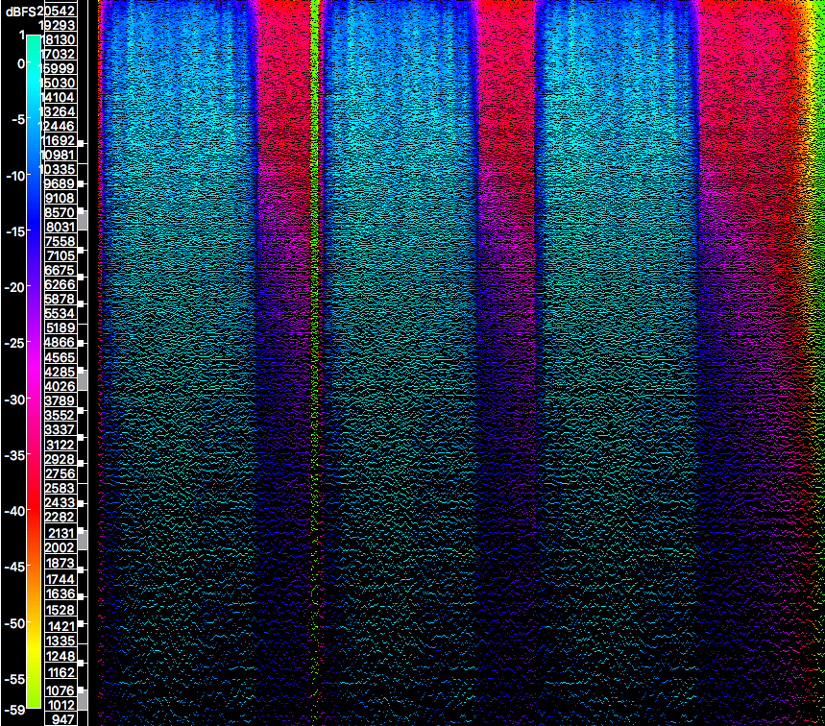Click the grey key block beside 4285 Hz
This screenshot has height=726, width=825.
83,380
